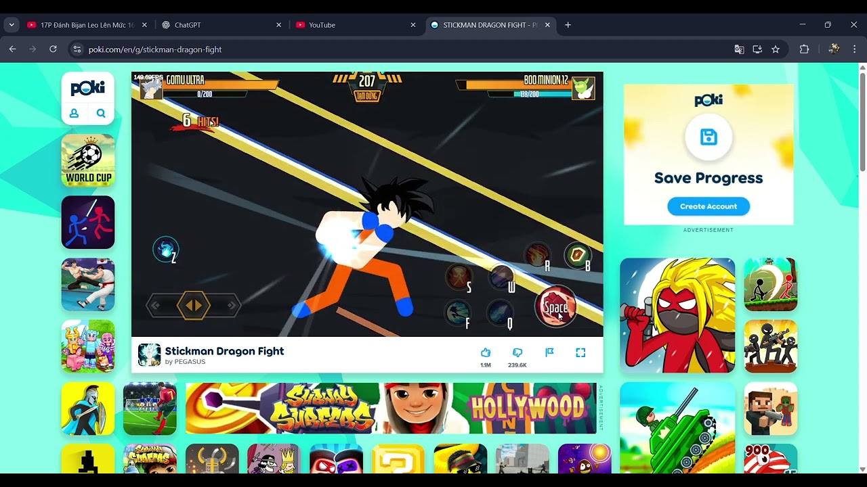The width and height of the screenshot is (867, 487).
Task: Open the Subway Surfers banner advertisement
Action: (x=391, y=409)
